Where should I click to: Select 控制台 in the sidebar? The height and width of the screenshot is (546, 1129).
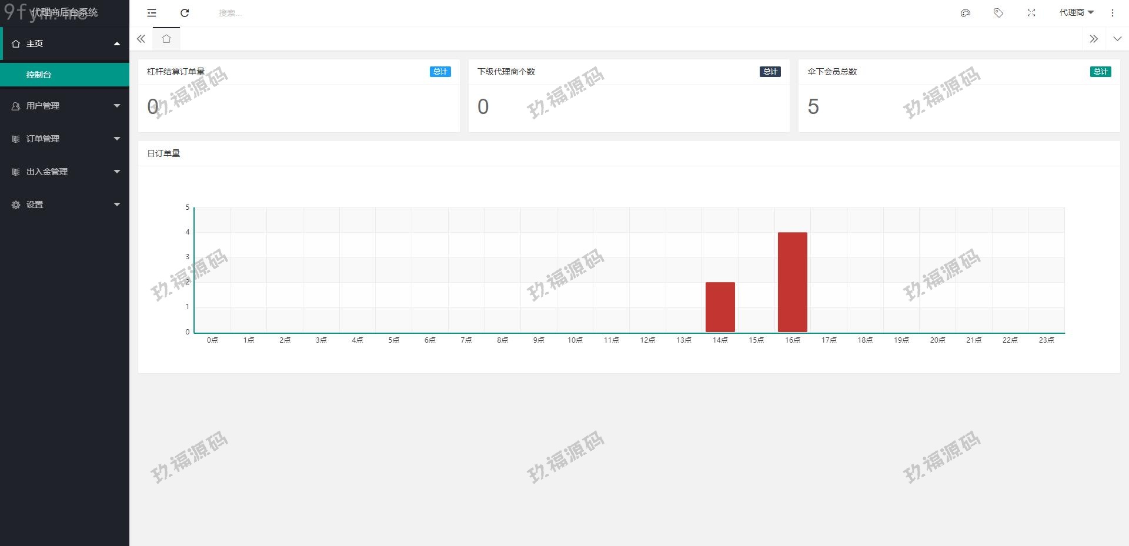tap(39, 75)
